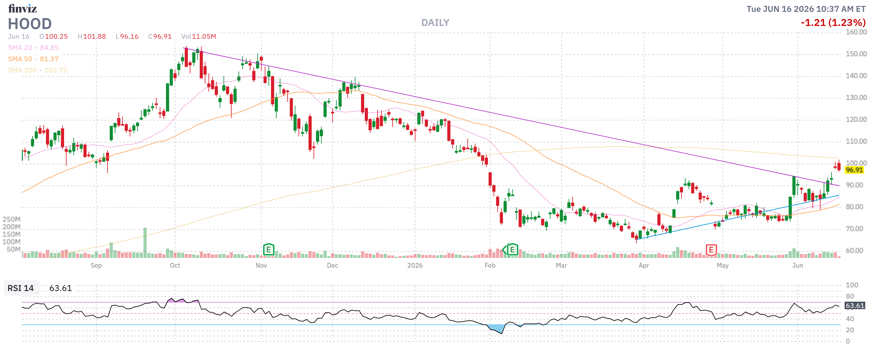Click the RSI 14 indicator label
Viewport: 874px width, 351px height.
click(x=21, y=288)
